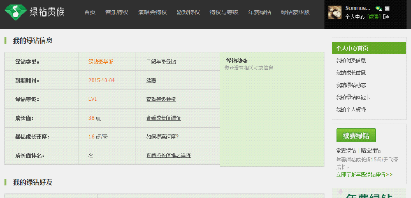This screenshot has width=411, height=198.
Task: Open the 绿钻豪华版 nav item
Action: point(295,12)
